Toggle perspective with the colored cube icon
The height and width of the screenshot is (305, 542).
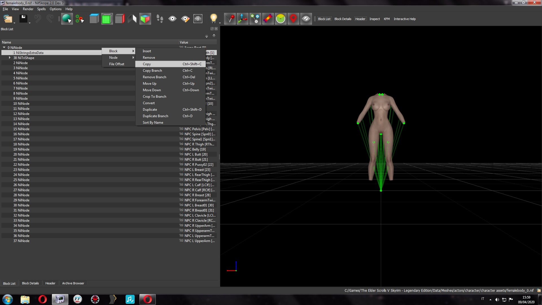click(x=145, y=19)
